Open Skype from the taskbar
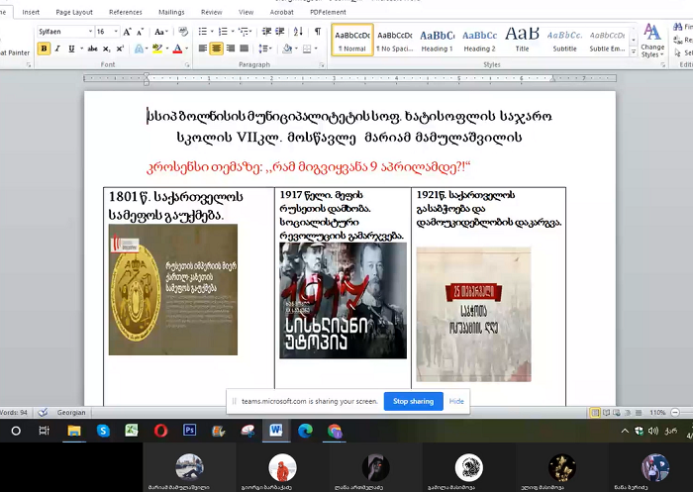This screenshot has width=693, height=492. (x=103, y=431)
